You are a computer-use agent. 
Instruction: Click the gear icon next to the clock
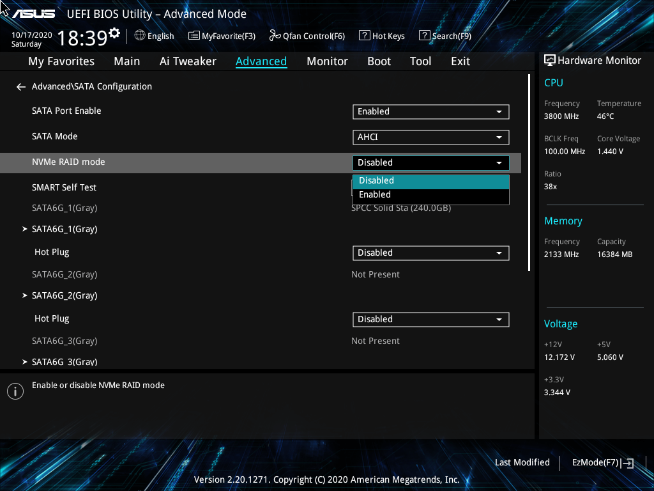114,33
